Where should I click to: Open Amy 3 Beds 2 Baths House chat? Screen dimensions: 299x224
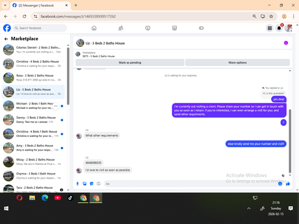[x=33, y=148]
